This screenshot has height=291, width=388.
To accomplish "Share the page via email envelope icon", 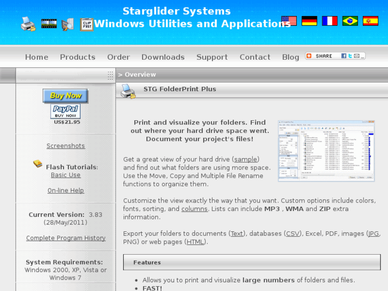I will tap(357, 56).
